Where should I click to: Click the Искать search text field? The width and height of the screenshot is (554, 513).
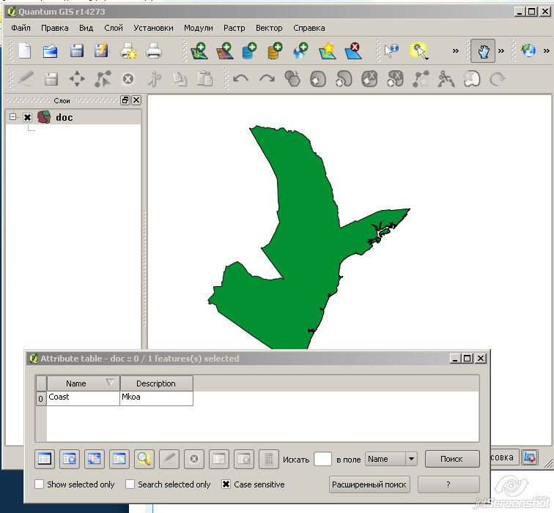pos(322,459)
